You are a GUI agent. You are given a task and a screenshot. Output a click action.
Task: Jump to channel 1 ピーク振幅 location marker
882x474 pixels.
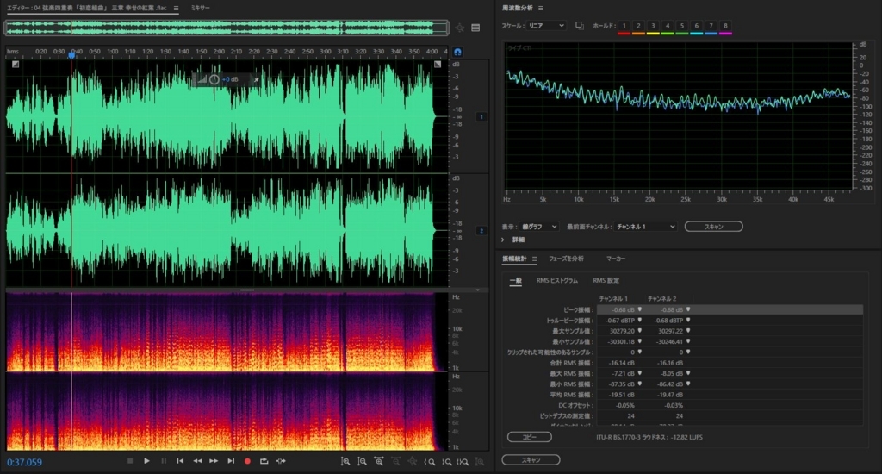click(640, 309)
